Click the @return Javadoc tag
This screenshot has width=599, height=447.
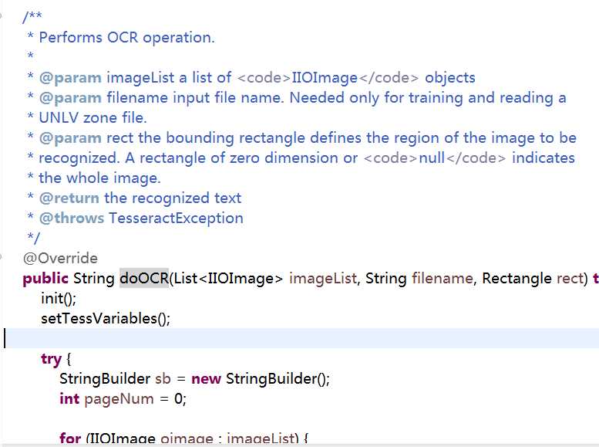(x=69, y=198)
